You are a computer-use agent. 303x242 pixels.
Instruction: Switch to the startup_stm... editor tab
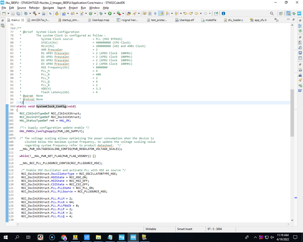click(x=69, y=20)
